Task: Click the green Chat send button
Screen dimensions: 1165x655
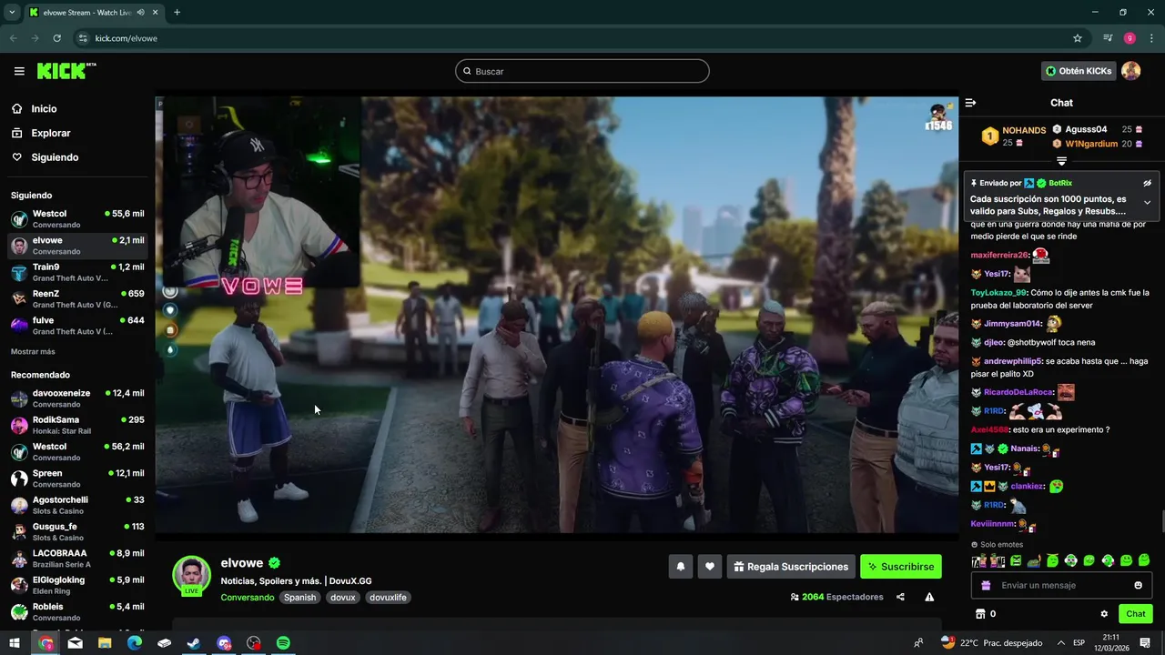Action: click(x=1136, y=614)
